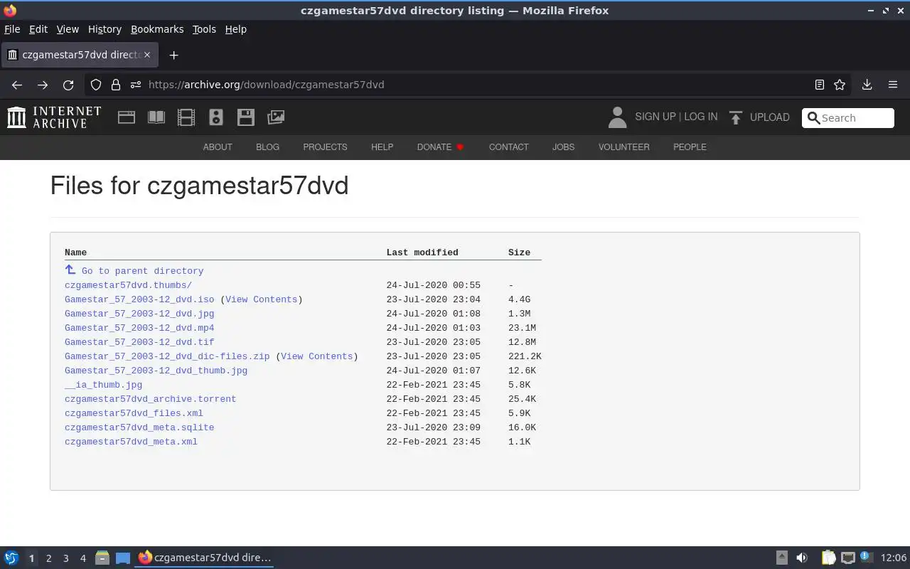Open HELP in the archive nav bar

pos(382,147)
